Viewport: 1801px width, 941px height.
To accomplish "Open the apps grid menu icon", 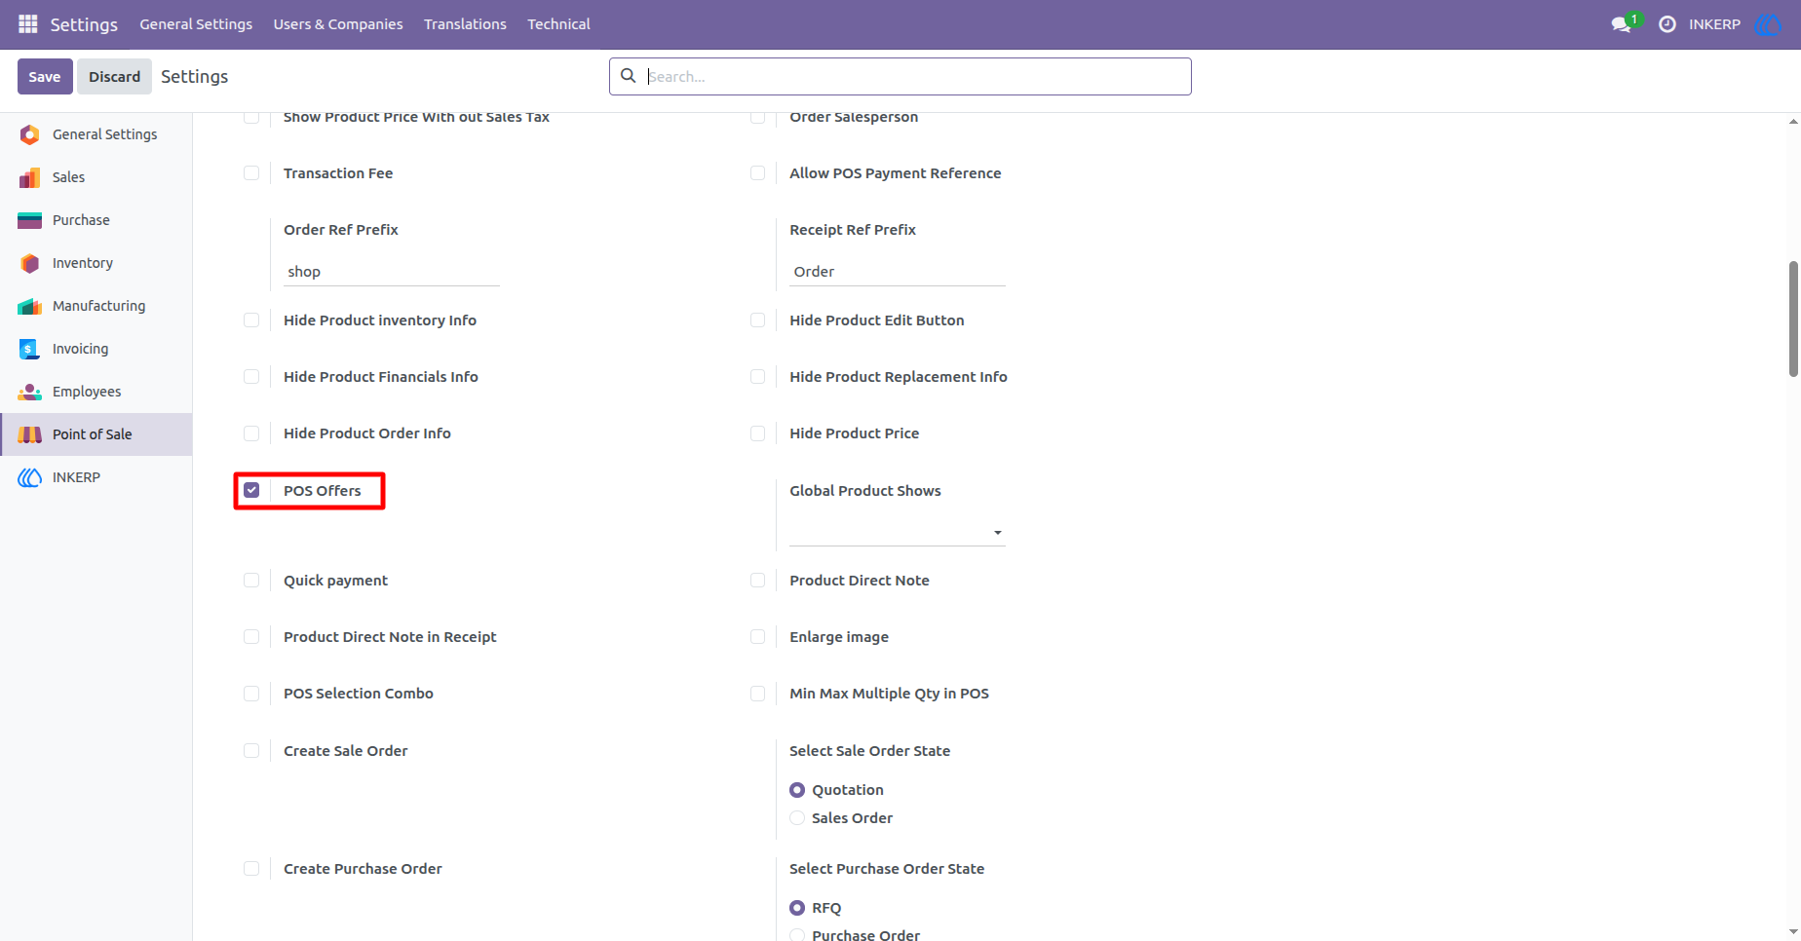I will 28,23.
